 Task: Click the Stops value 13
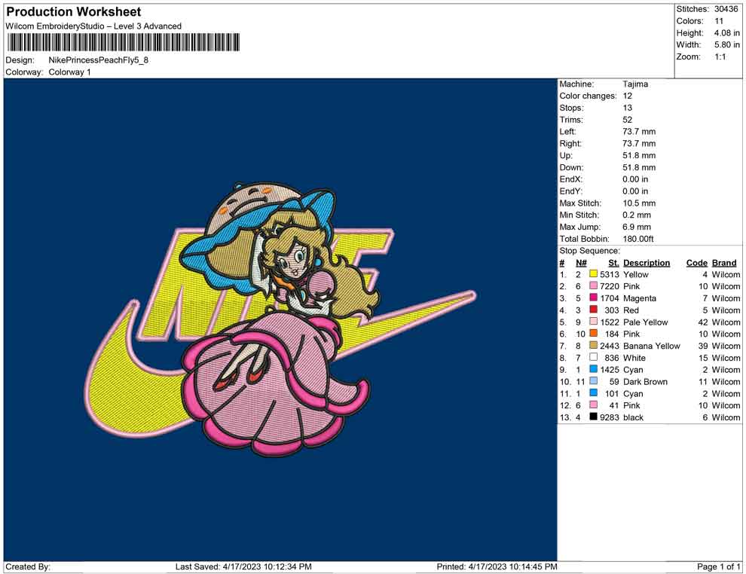[x=628, y=108]
